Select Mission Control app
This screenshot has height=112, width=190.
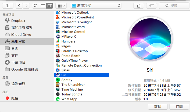81,32
